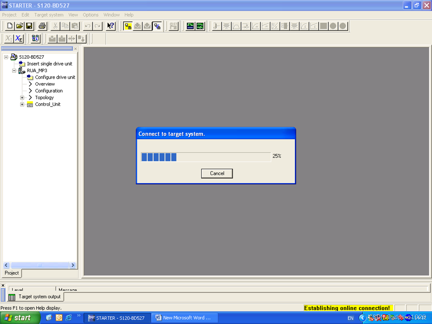Click the Copy RAM to ROM icon
This screenshot has width=432, height=324.
pos(81,38)
